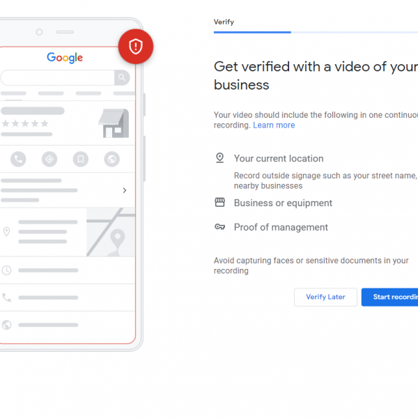The height and width of the screenshot is (418, 418).
Task: Click the blue progress bar under Verify
Action: click(x=252, y=32)
